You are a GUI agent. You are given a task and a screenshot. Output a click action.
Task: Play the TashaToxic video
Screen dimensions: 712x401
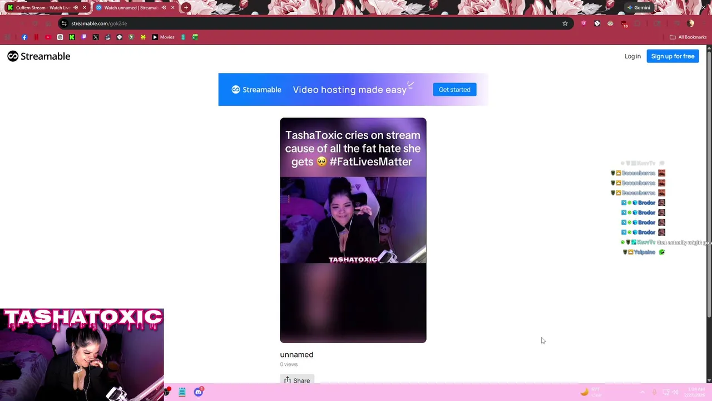click(x=353, y=230)
